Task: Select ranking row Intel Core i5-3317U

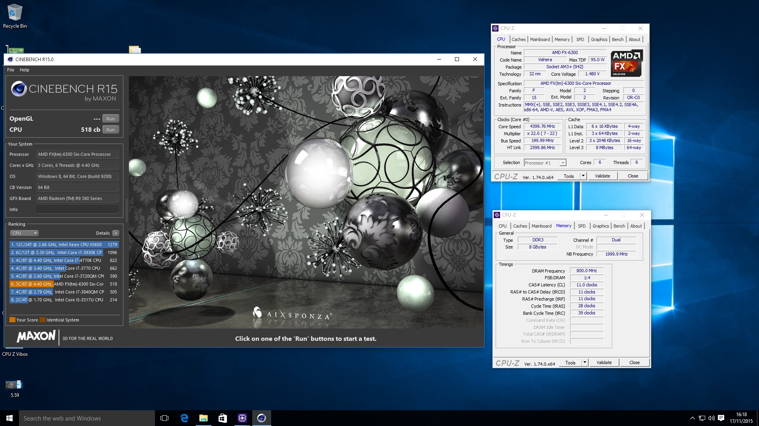Action: point(64,300)
